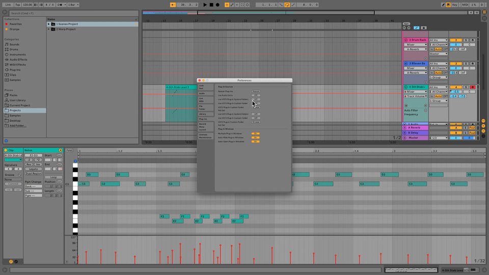489x275 pixels.
Task: Click the Stop transport button
Action: [211, 5]
